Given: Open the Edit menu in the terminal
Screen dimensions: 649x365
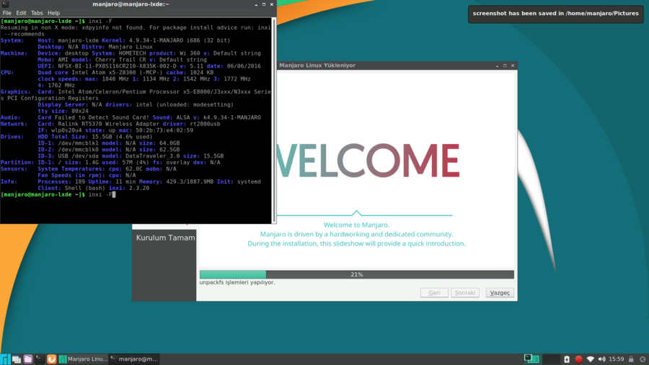Looking at the screenshot, I should 22,13.
